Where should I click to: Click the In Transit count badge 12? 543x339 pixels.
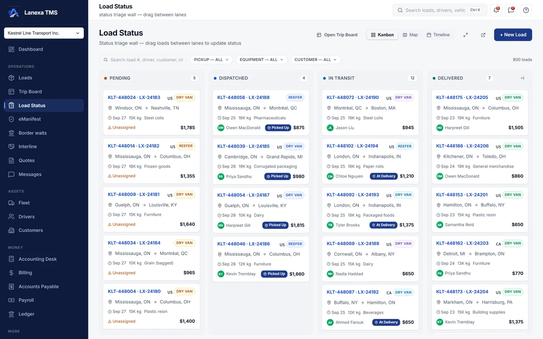[412, 78]
